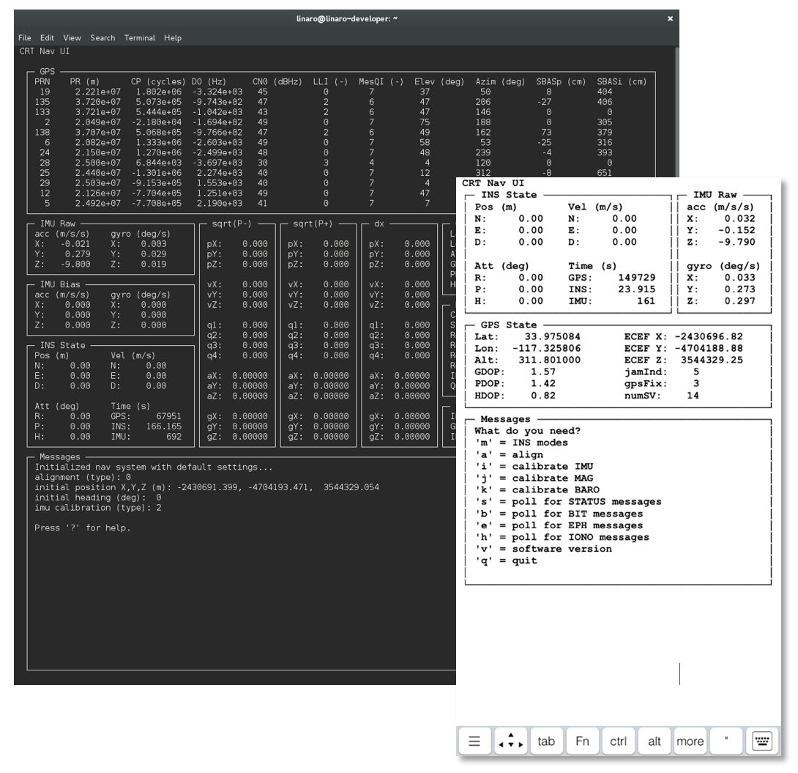
Task: Click ECEF Z value 3544329.25
Action: [712, 360]
